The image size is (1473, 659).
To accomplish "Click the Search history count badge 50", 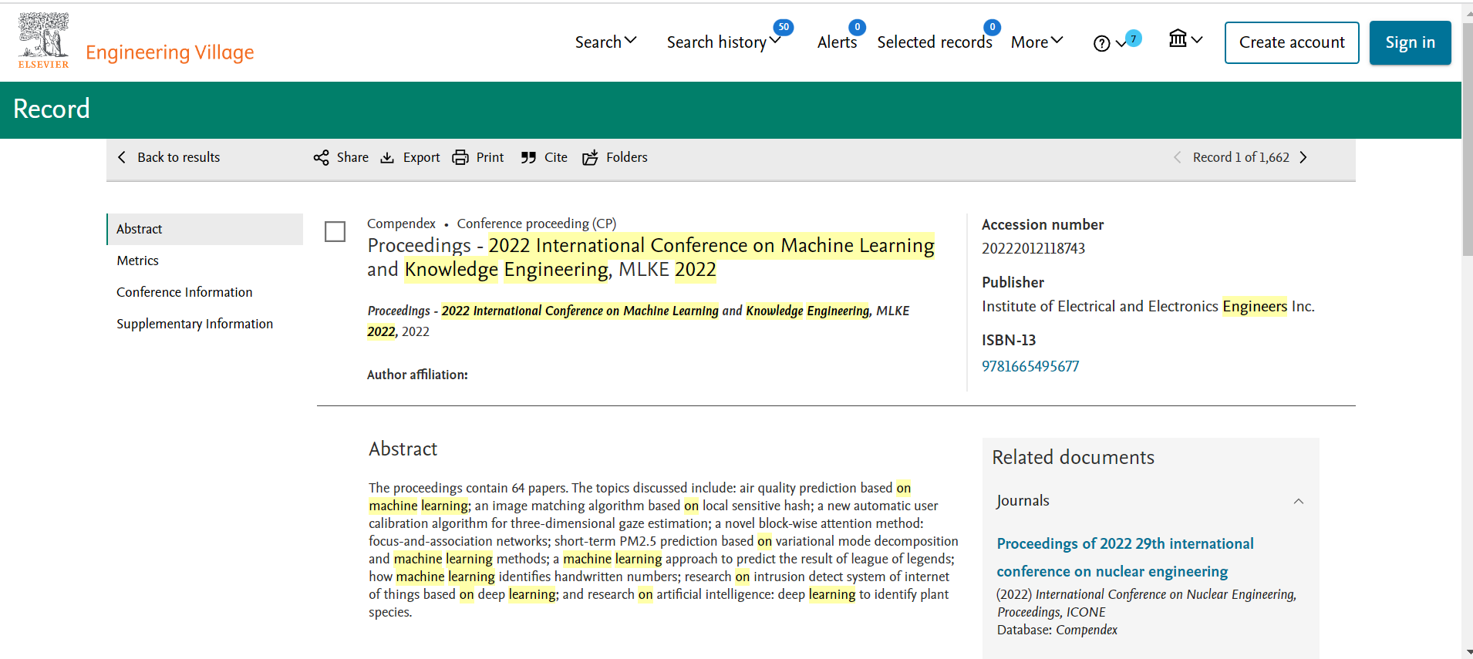I will click(784, 27).
